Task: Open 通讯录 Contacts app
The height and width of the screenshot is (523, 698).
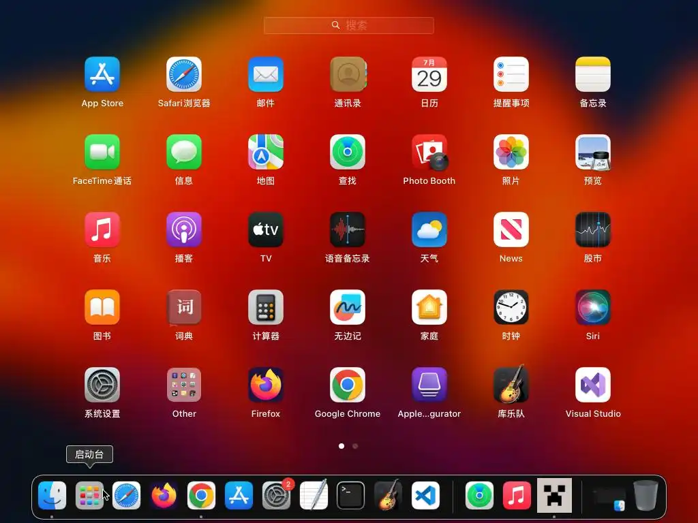Action: [348, 74]
